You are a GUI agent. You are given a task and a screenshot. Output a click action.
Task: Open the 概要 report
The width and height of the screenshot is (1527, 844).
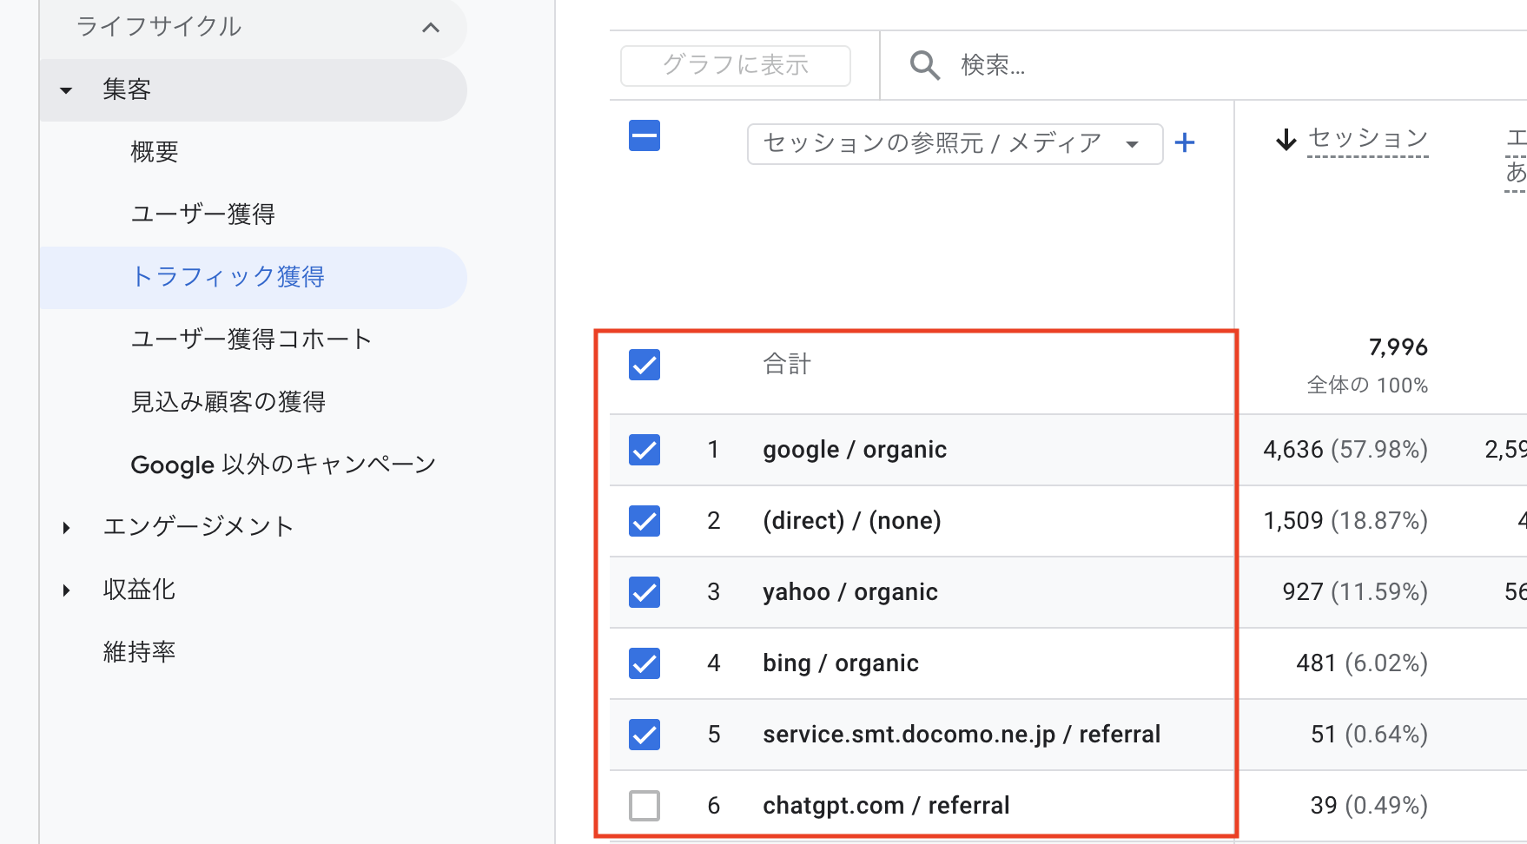click(x=155, y=152)
